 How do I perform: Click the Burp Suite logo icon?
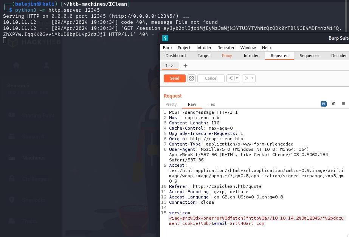(x=165, y=38)
